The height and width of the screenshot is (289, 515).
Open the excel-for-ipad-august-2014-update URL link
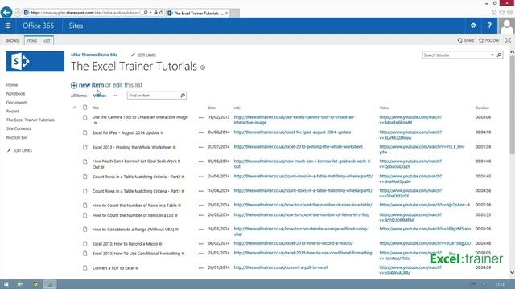(292, 132)
